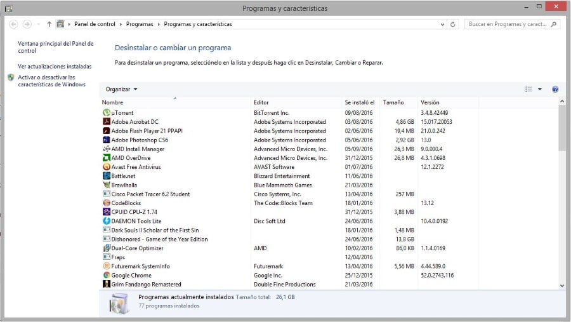
Task: Open the Organizar dropdown menu
Action: [x=121, y=90]
